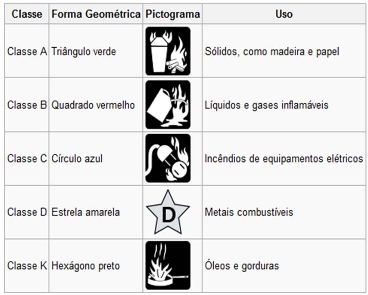
Task: Select the Pictograma column header
Action: point(172,14)
